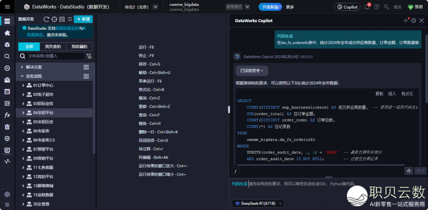Click the splitter handle left of Copilot

pyautogui.click(x=229, y=110)
